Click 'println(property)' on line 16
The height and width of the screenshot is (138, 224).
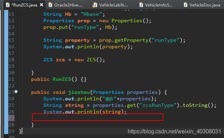point(104,47)
